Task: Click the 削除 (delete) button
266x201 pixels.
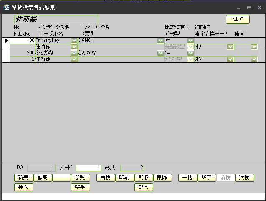Action: [162, 178]
